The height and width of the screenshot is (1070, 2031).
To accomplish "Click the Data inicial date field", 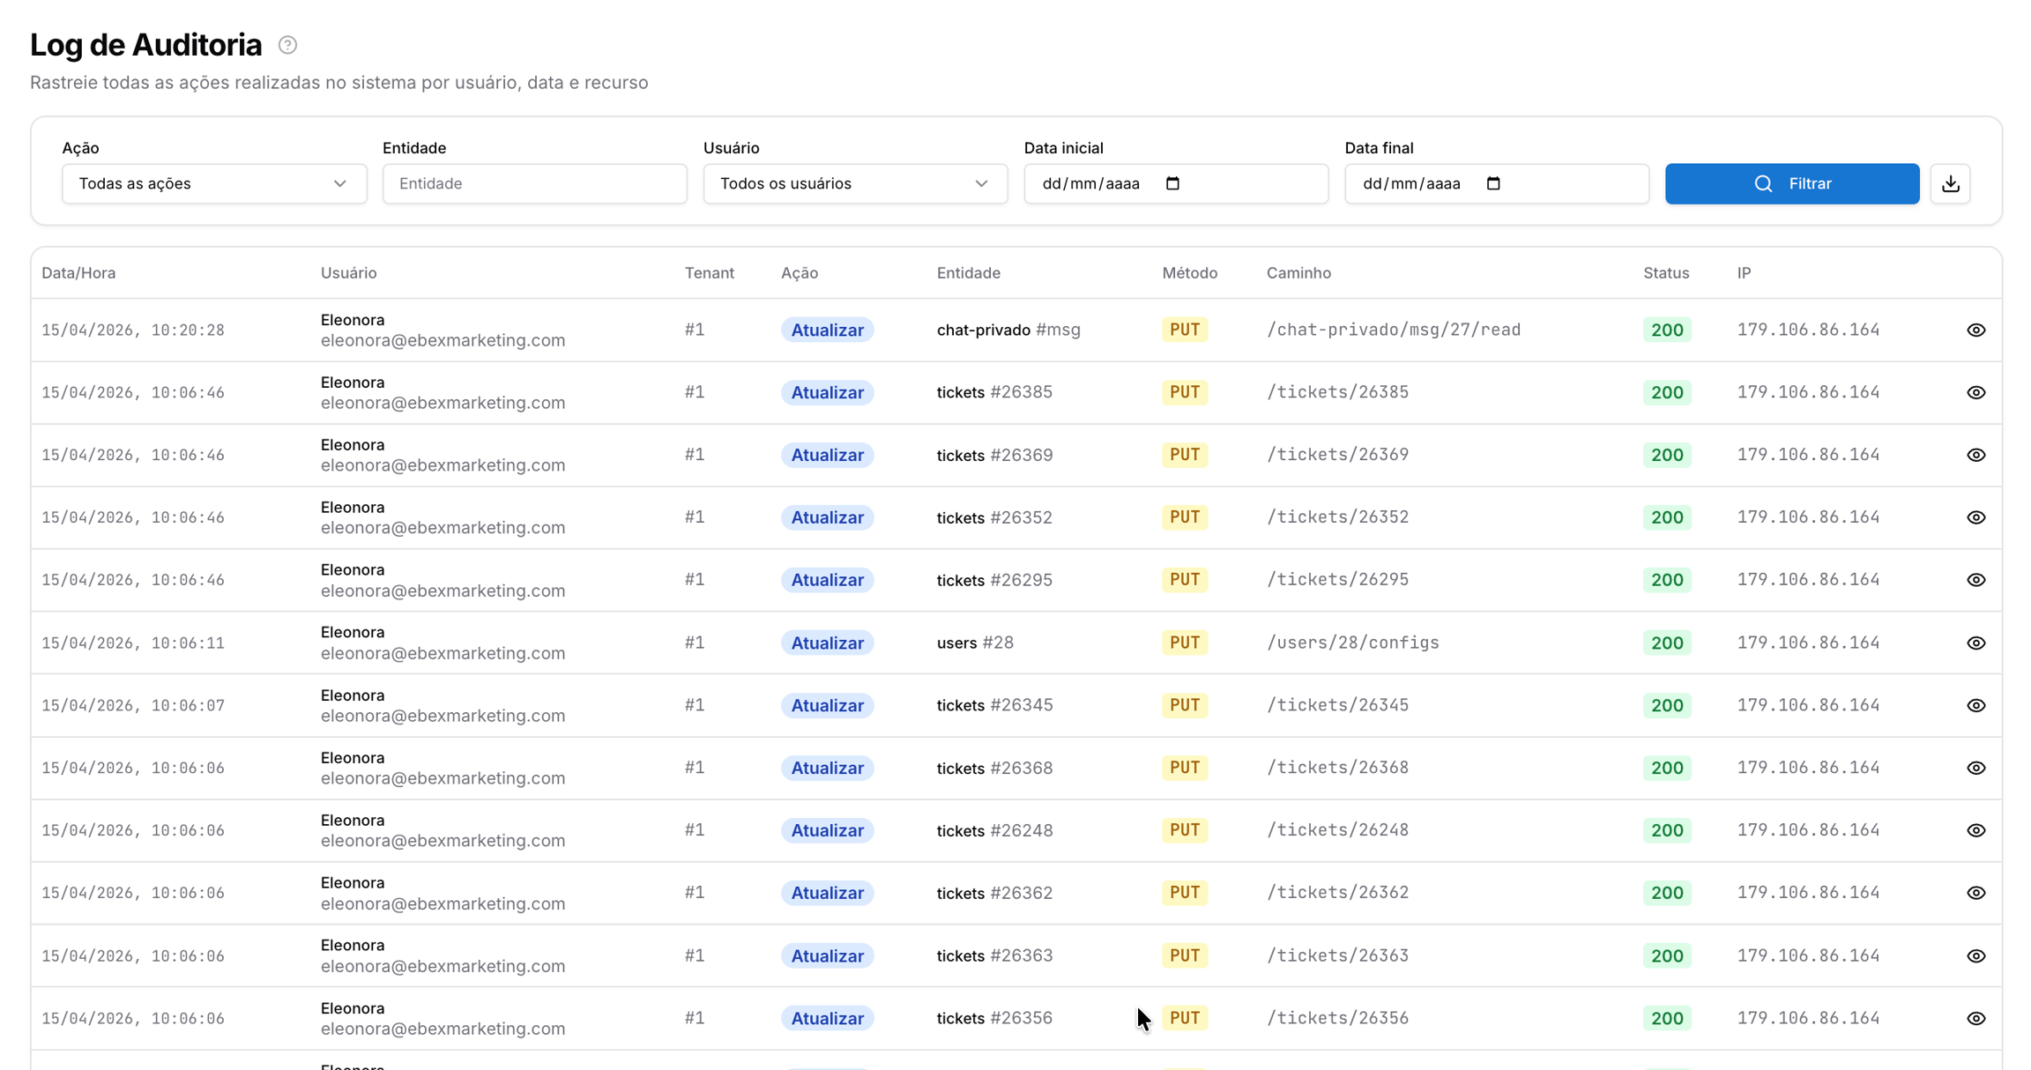I will point(1176,183).
